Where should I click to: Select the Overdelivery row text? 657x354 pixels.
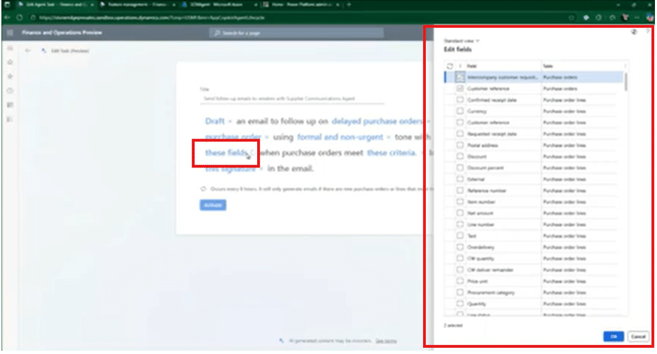(481, 247)
